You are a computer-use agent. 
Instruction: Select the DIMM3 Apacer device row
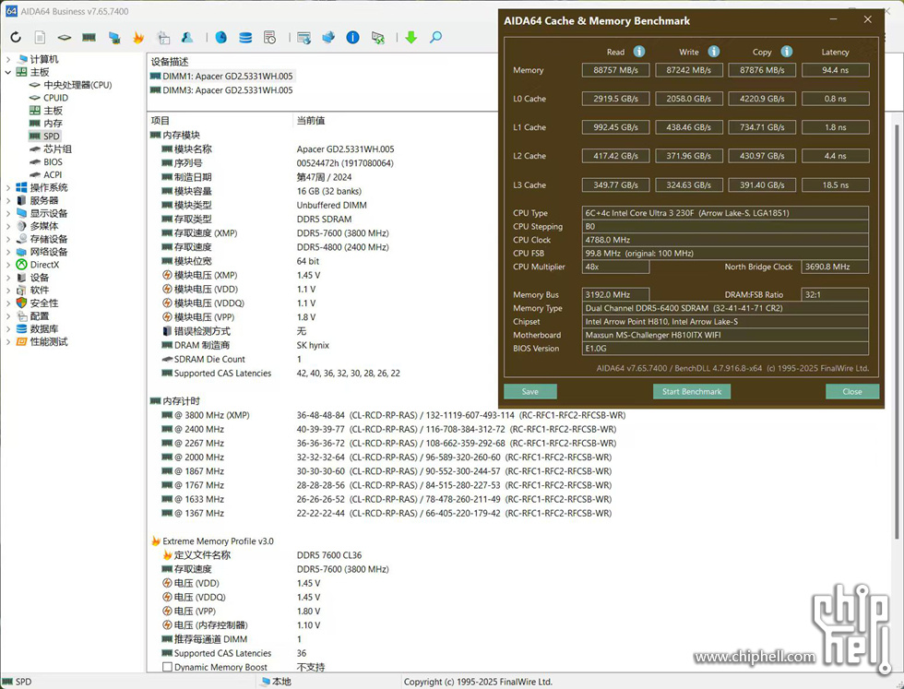point(221,90)
